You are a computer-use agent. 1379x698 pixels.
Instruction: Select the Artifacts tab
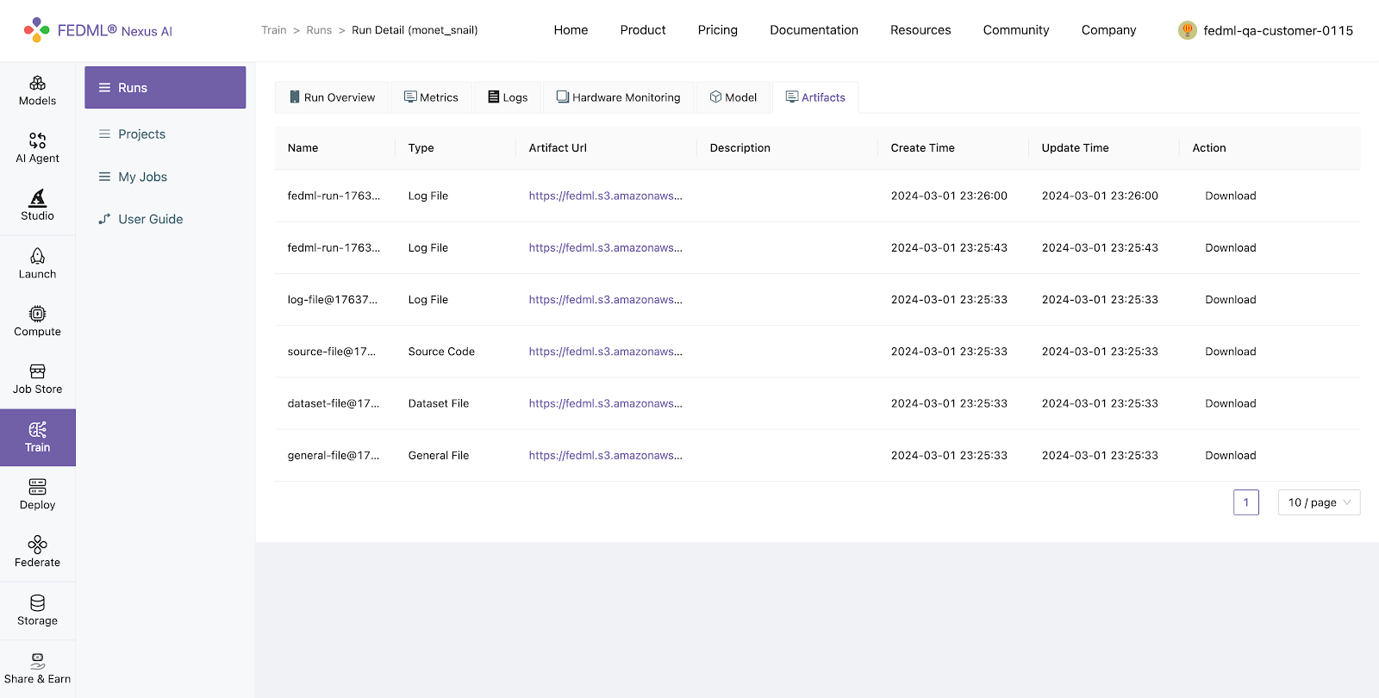click(x=815, y=97)
